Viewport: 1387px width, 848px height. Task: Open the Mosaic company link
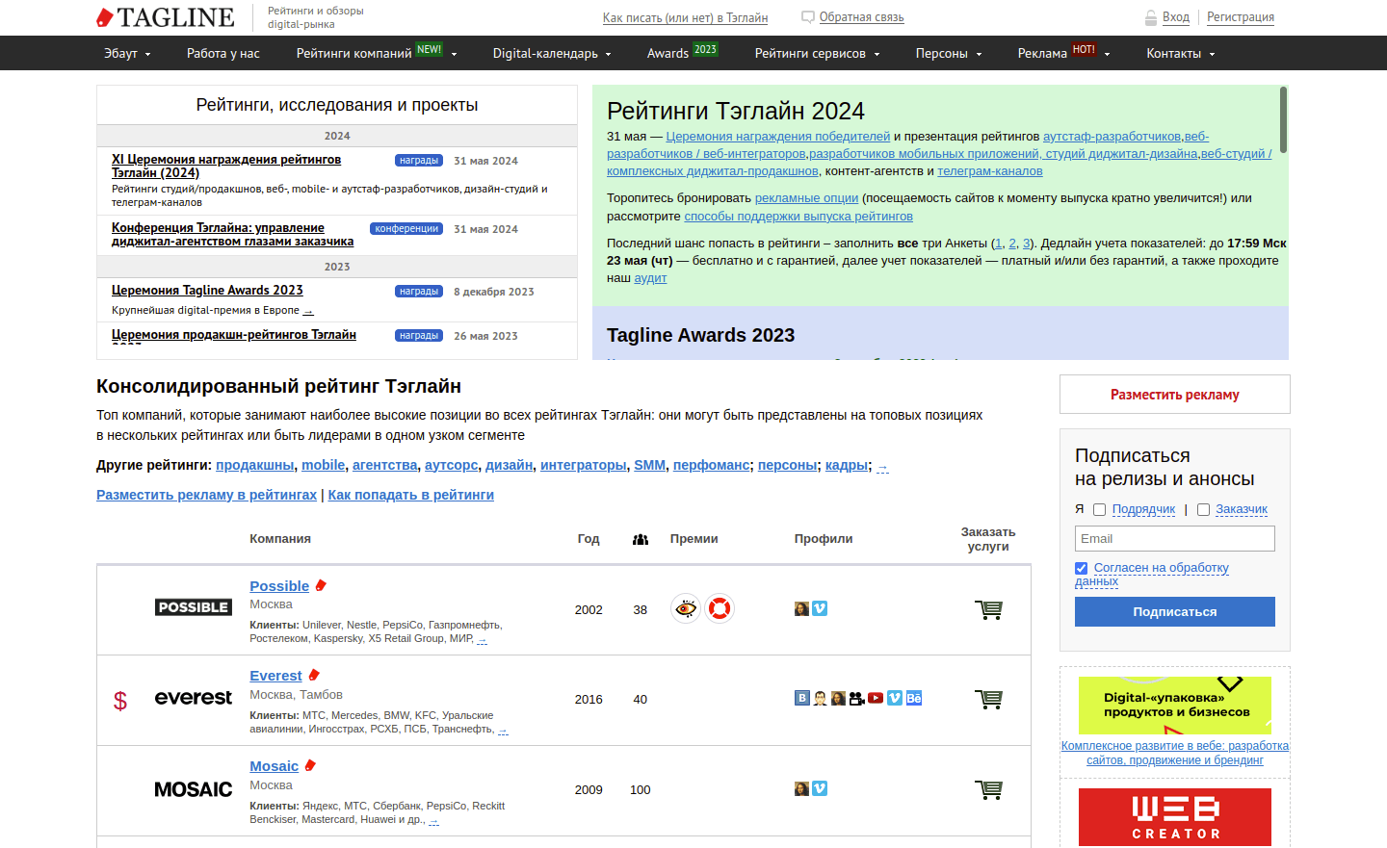point(274,766)
